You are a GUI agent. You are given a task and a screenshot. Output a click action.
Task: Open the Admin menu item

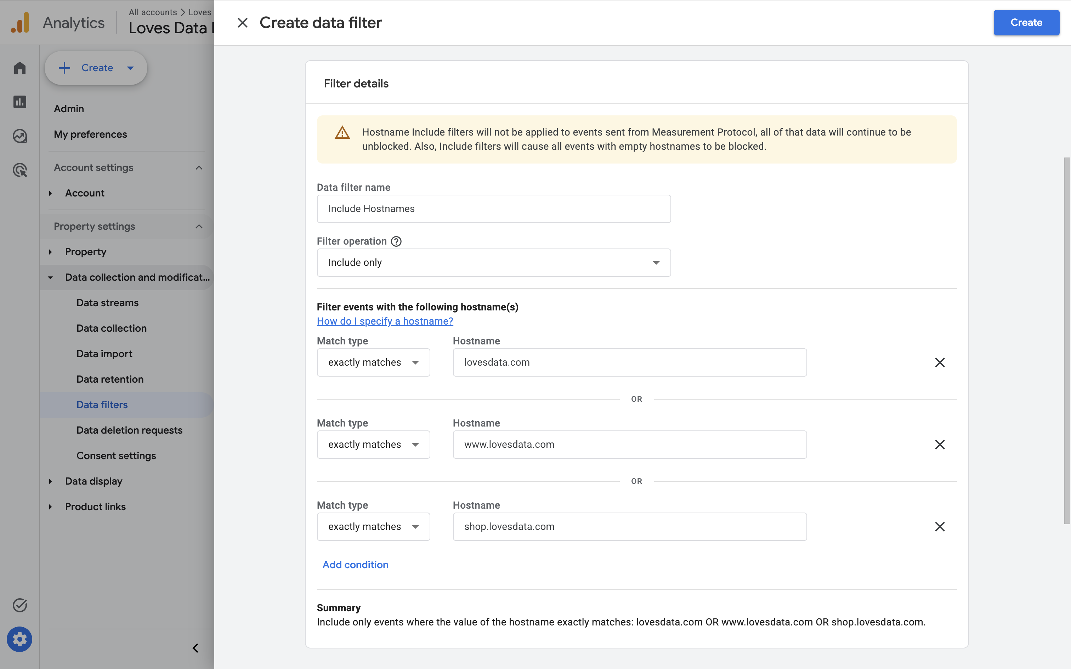tap(69, 109)
